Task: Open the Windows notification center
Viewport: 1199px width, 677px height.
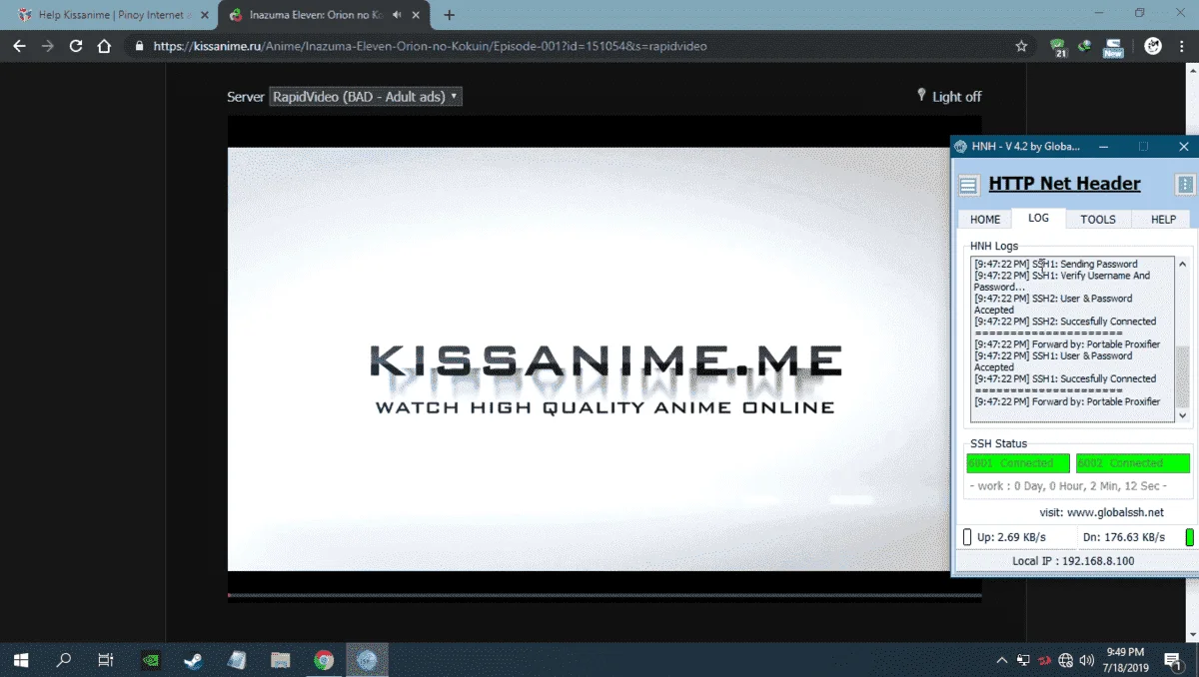Action: pos(1174,660)
